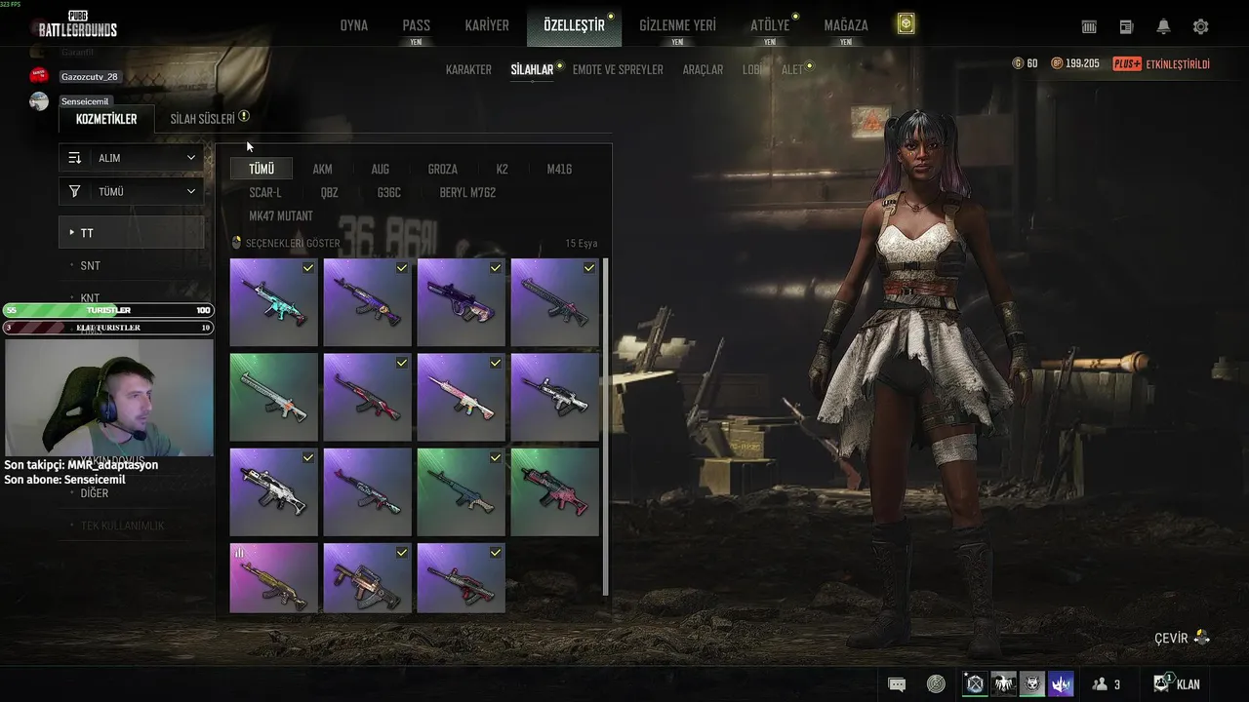Viewport: 1249px width, 702px height.
Task: Select the KOZMETİKLER tab
Action: (x=106, y=119)
